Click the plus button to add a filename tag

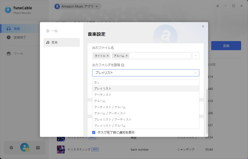pyautogui.click(x=196, y=56)
